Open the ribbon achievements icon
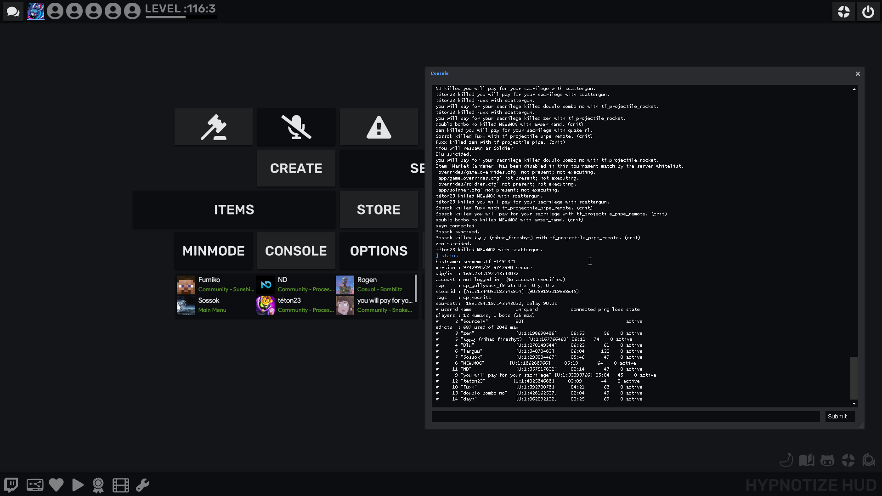This screenshot has height=496, width=882. (x=98, y=485)
